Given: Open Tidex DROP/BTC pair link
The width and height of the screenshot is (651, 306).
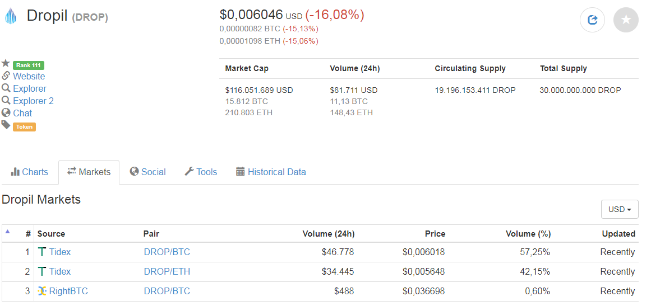Looking at the screenshot, I should coord(167,252).
